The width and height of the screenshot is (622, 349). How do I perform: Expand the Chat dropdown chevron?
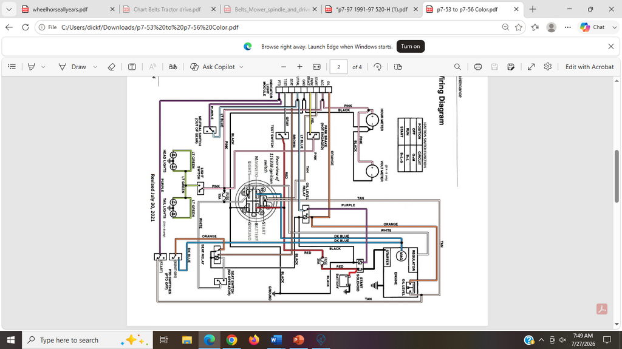click(615, 27)
